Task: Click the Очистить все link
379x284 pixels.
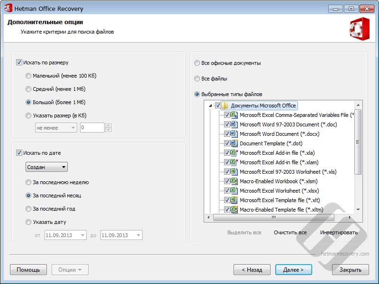Action: (x=290, y=232)
